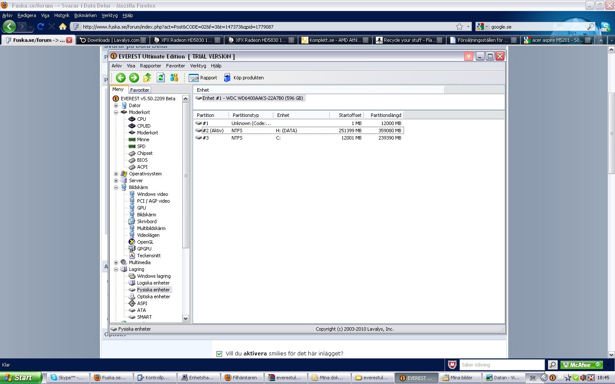615x384 pixels.
Task: Click the Firefox reload page icon
Action: point(41,26)
